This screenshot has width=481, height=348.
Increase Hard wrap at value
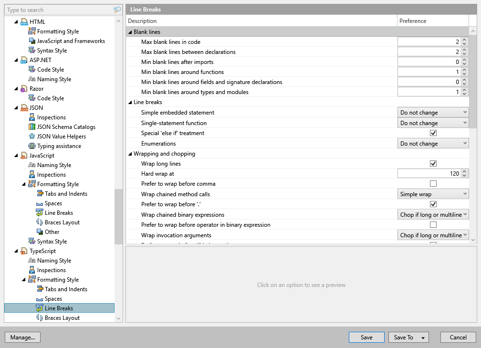[465, 171]
